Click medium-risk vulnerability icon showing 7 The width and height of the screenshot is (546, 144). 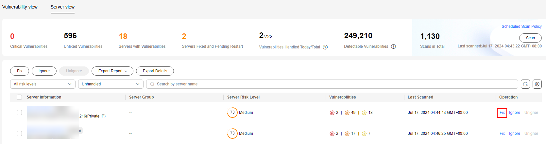coord(364,134)
